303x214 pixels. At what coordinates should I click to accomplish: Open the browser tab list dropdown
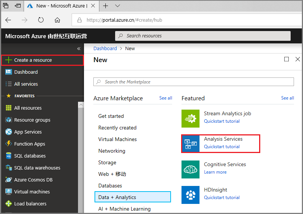point(117,6)
